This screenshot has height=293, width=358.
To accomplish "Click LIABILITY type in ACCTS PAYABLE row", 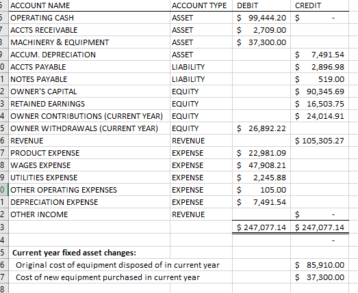I will [201, 67].
